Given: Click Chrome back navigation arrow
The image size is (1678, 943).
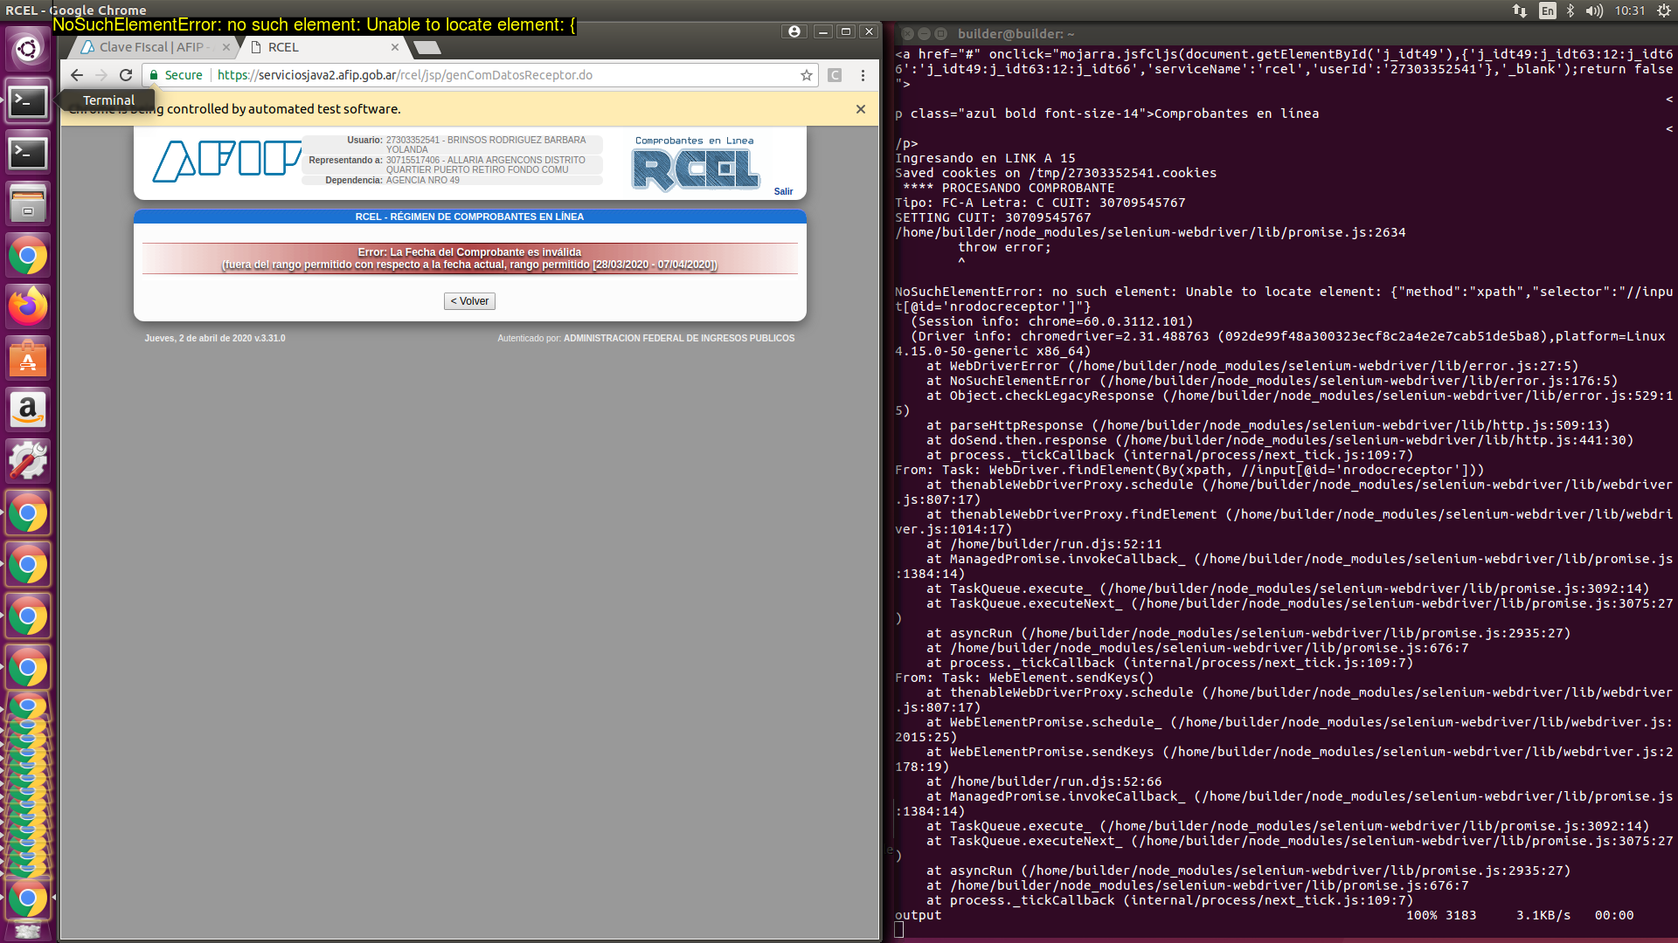Looking at the screenshot, I should click(x=77, y=75).
